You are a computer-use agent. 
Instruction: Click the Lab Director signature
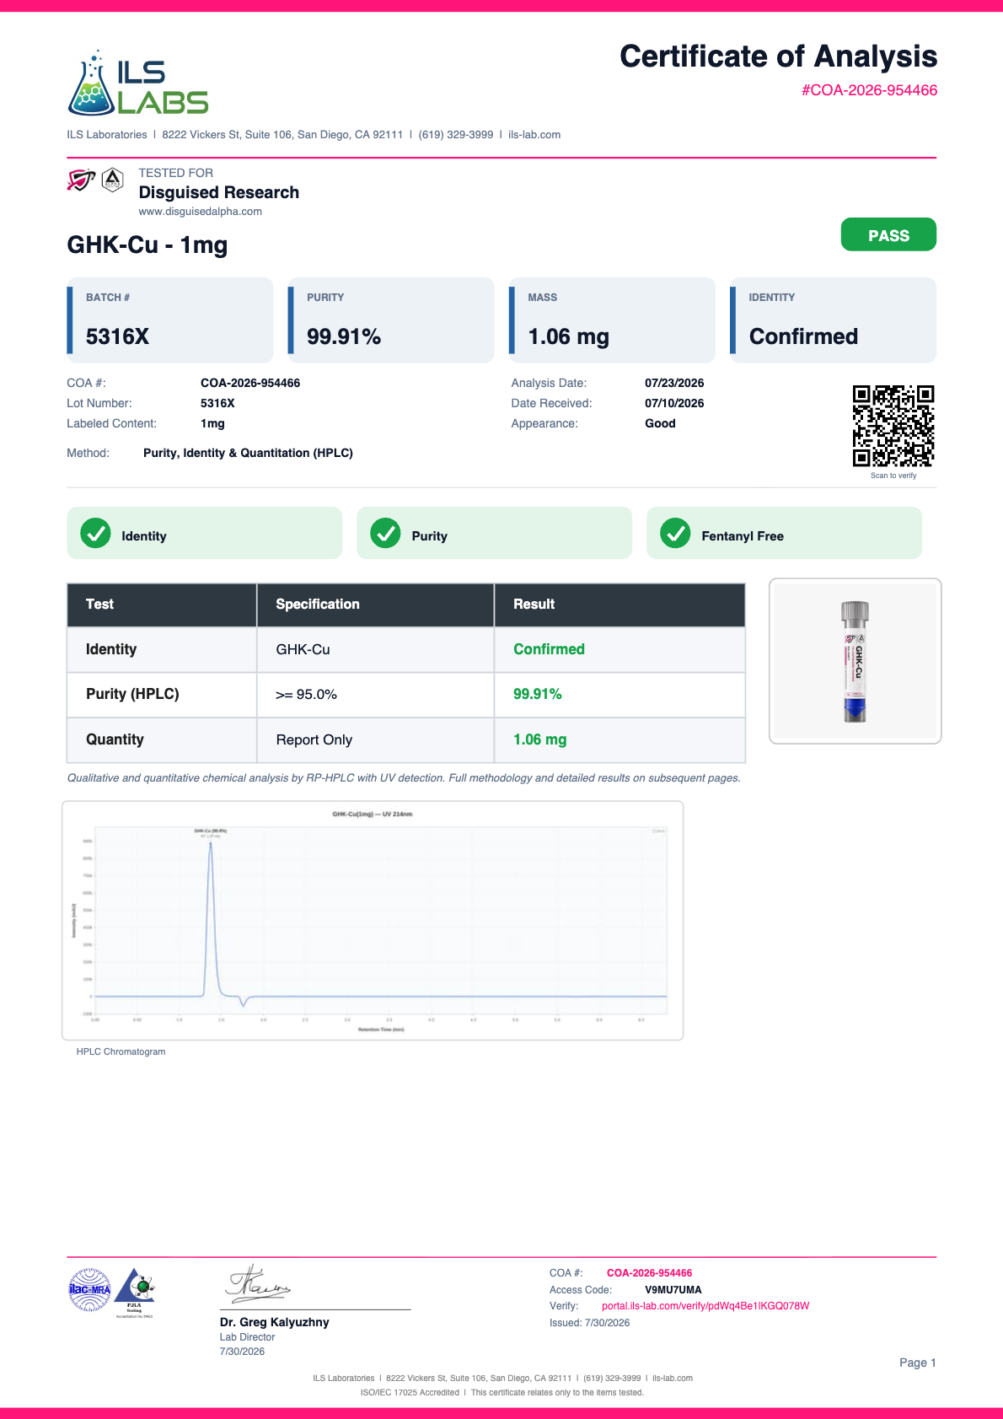pos(258,1284)
